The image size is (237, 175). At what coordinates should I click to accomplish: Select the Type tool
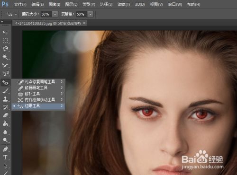click(5, 157)
